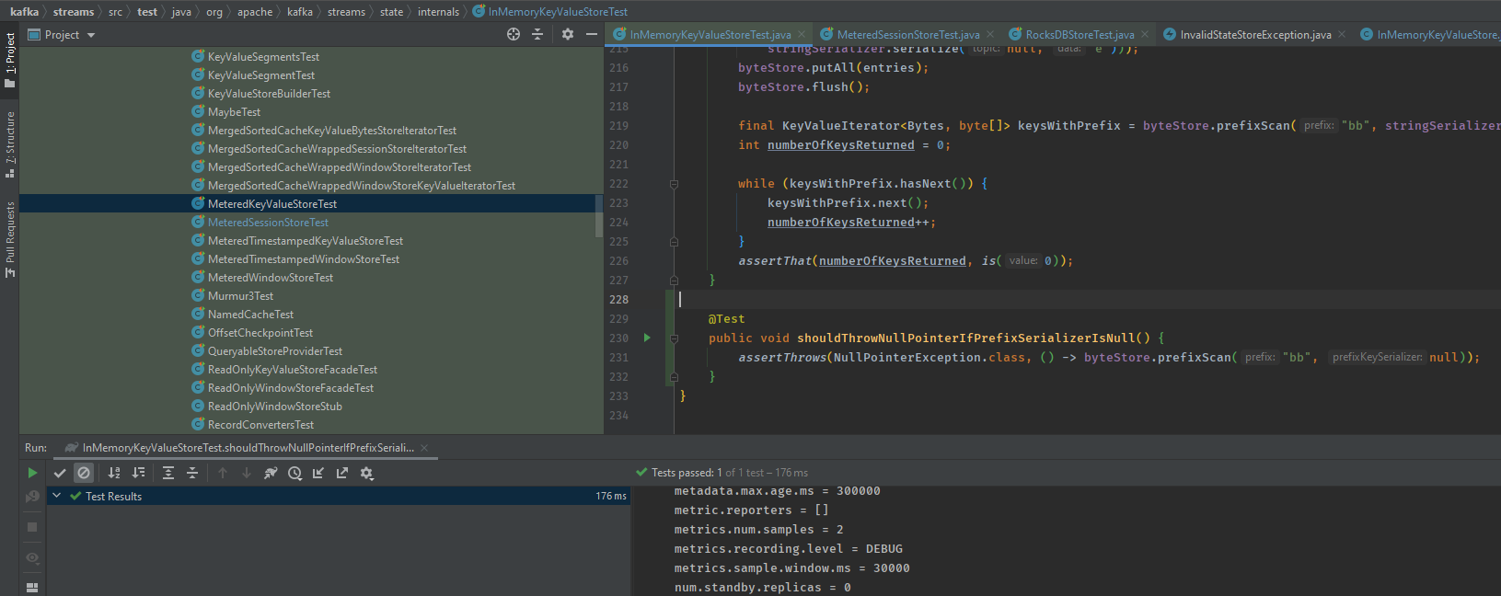Jump to next failed test arrow
Screen dimensions: 1501x596
click(247, 473)
